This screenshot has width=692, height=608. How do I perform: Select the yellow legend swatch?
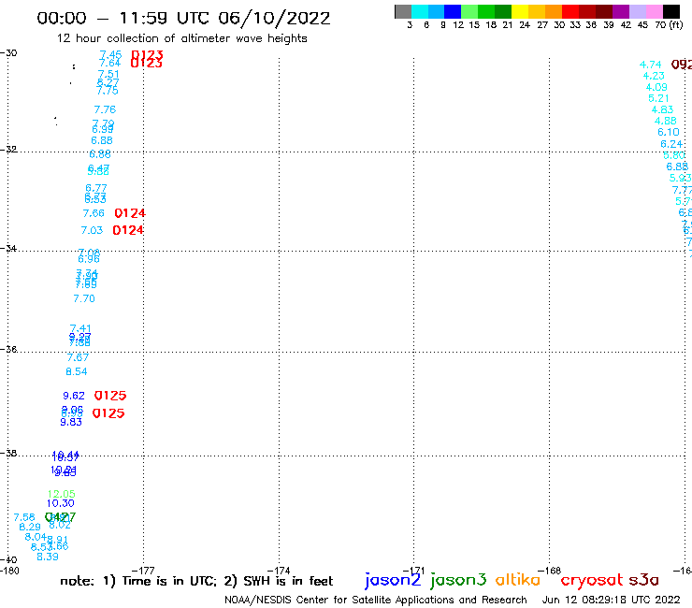click(520, 11)
